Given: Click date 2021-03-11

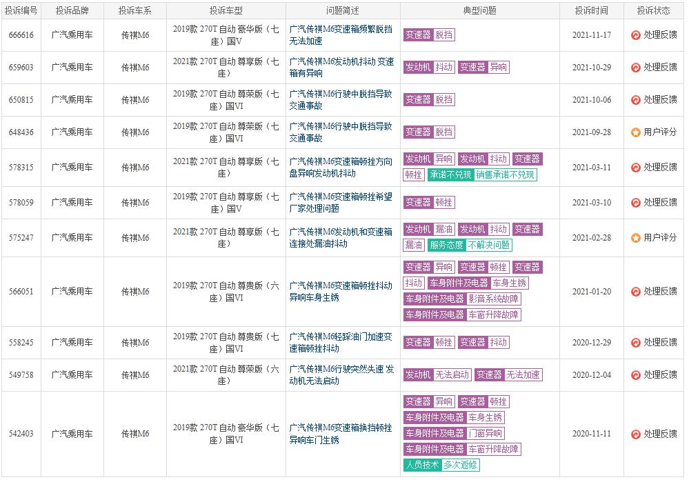Looking at the screenshot, I should [x=592, y=168].
